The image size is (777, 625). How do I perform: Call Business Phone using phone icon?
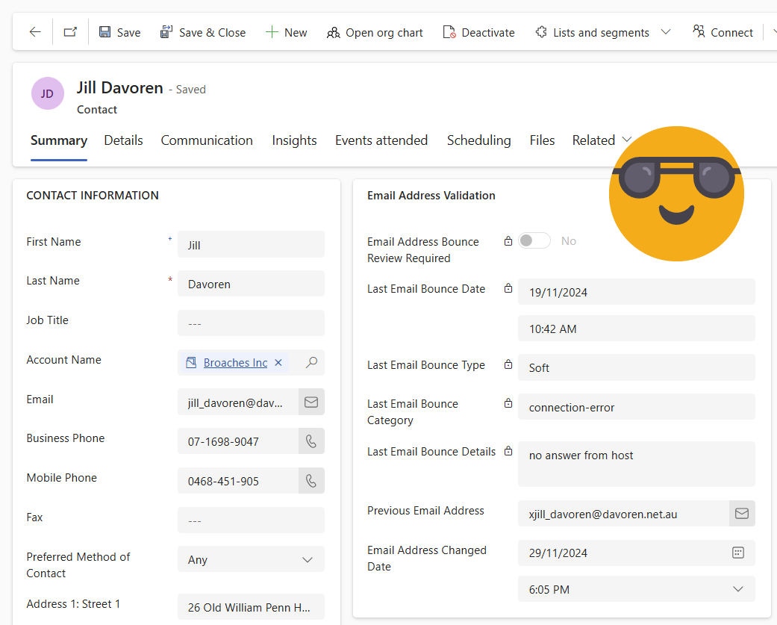tap(311, 441)
